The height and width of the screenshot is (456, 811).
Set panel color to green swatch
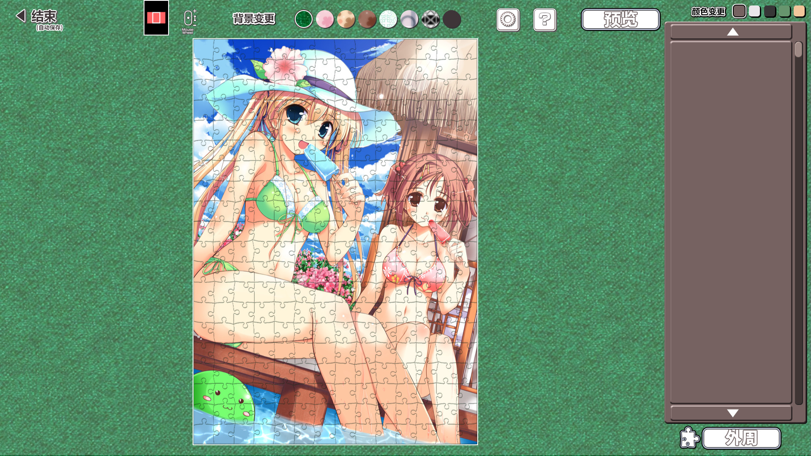(784, 11)
